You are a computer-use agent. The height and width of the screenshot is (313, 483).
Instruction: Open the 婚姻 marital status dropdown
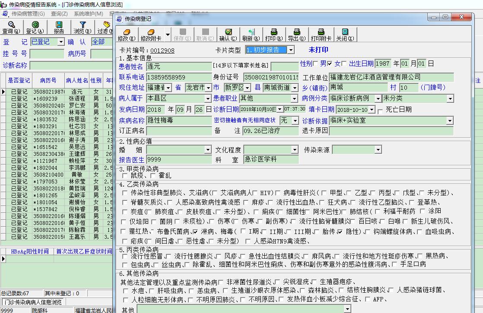coord(208,150)
